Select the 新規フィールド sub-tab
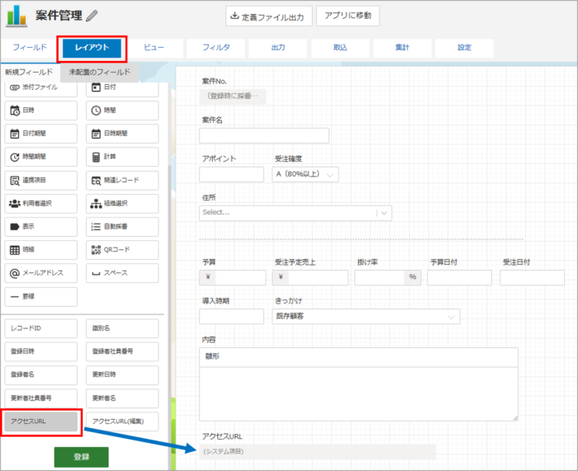 coord(30,73)
